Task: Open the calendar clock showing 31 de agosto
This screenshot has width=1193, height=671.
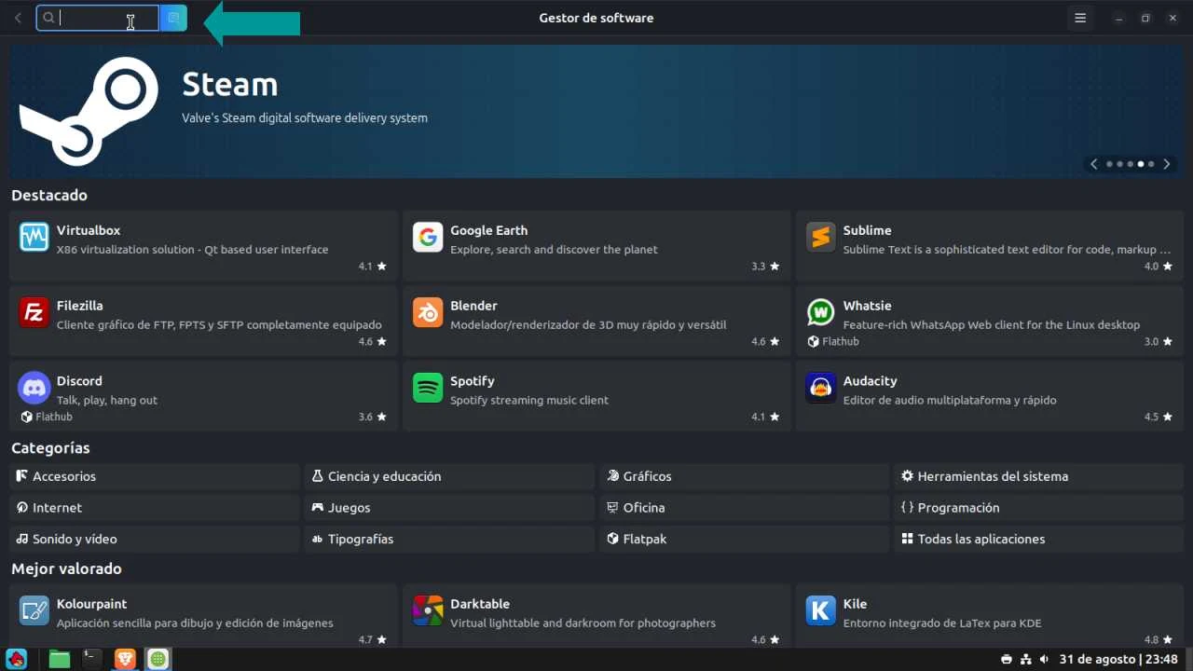Action: tap(1118, 659)
